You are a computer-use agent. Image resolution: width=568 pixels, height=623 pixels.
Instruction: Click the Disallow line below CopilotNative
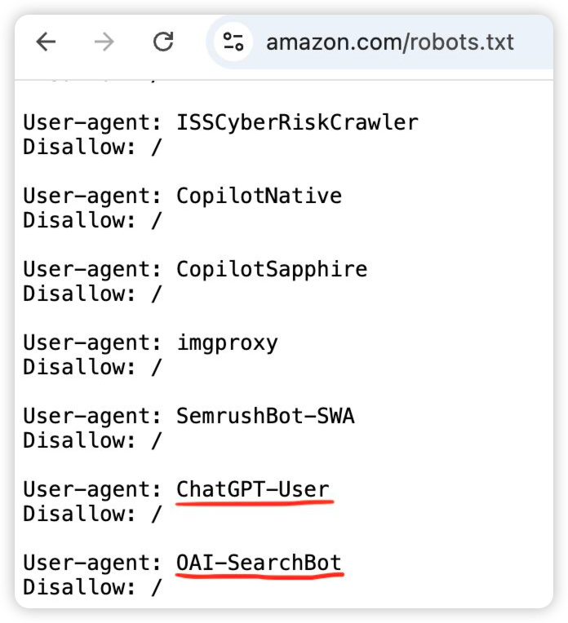(x=92, y=221)
